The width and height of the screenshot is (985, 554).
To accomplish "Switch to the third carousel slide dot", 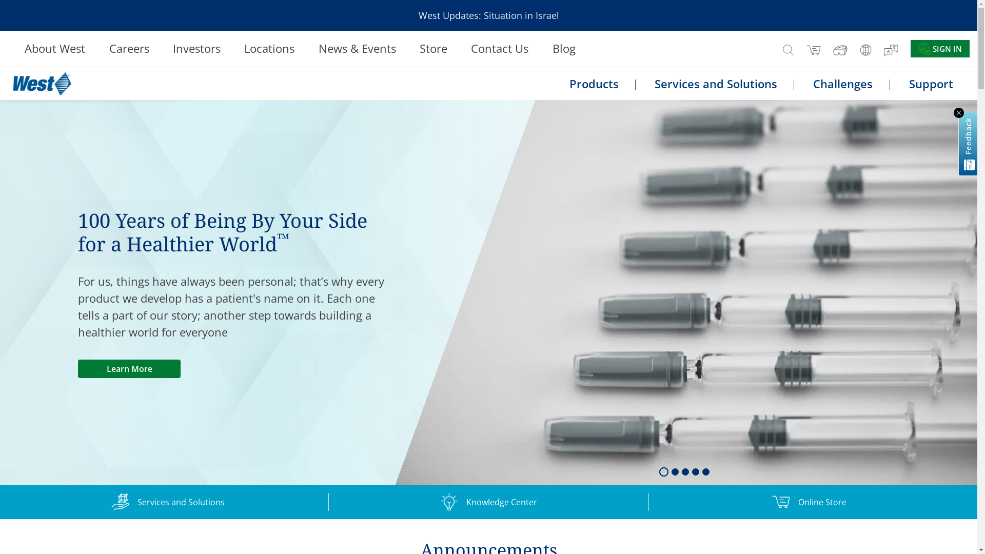I will tap(685, 472).
